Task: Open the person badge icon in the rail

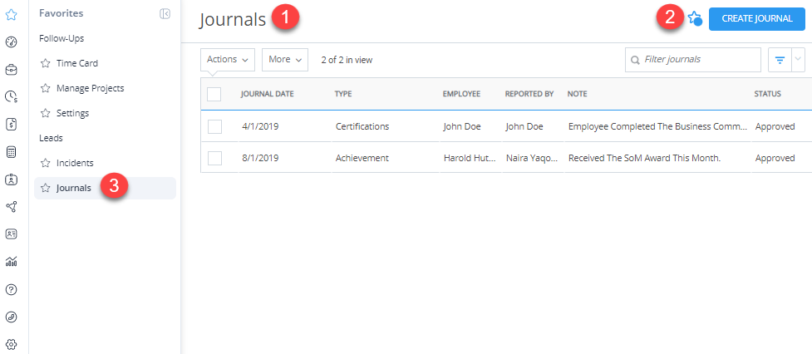Action: pos(12,179)
